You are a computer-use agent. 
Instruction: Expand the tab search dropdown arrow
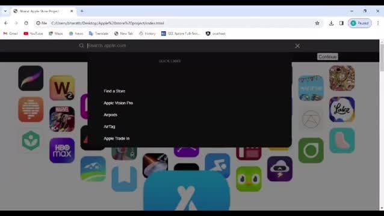pyautogui.click(x=5, y=11)
